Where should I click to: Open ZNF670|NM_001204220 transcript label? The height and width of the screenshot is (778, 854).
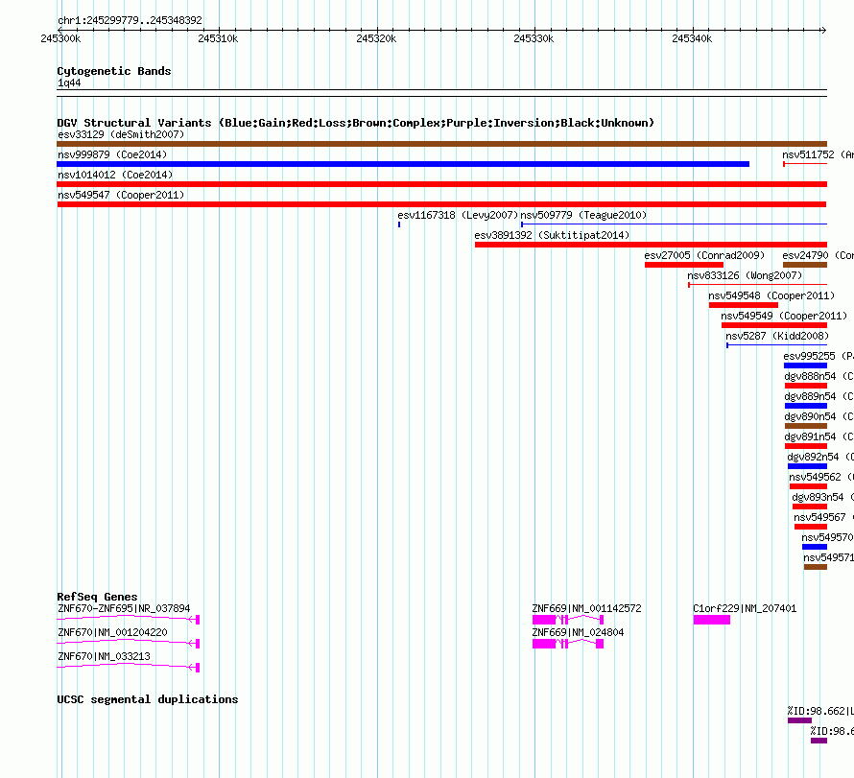pyautogui.click(x=112, y=632)
